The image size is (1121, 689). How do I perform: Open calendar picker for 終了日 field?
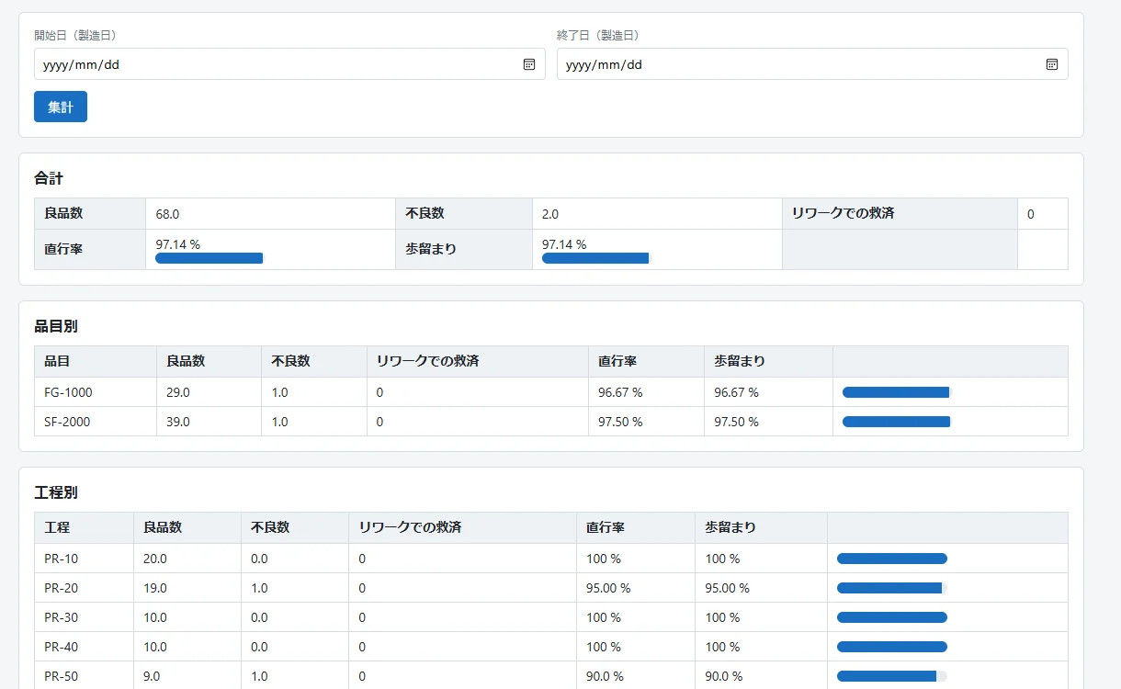(1052, 64)
